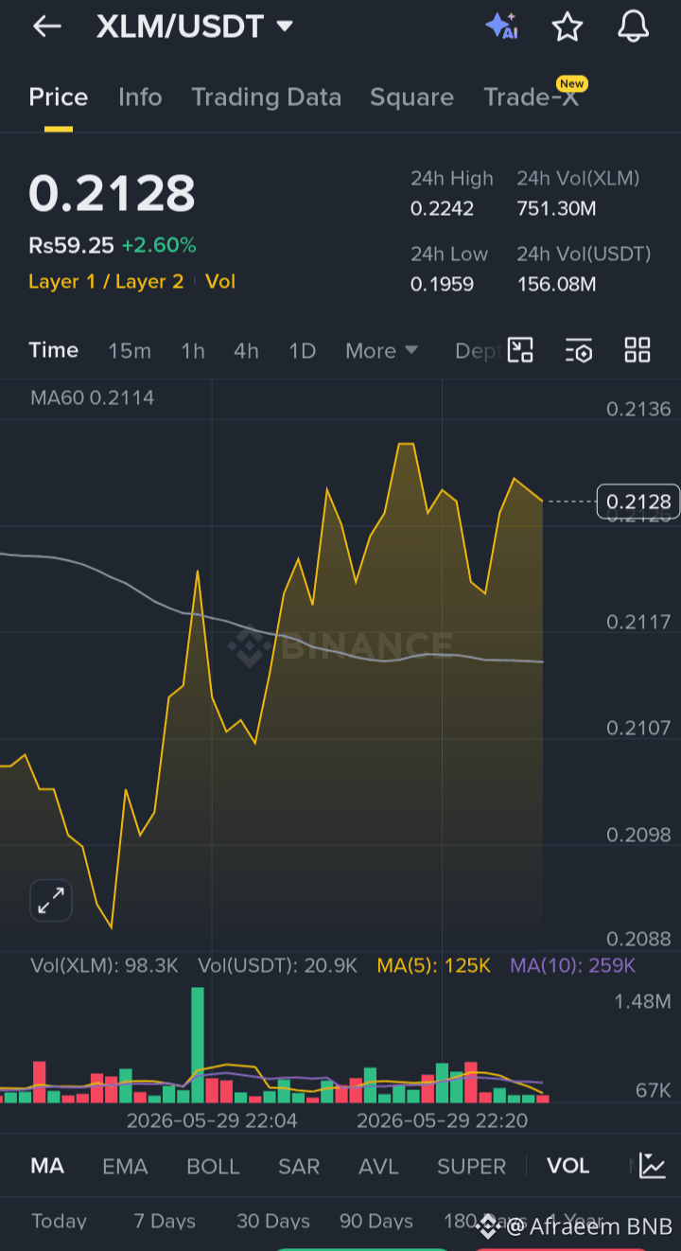This screenshot has width=681, height=1251.
Task: Tap the 2026-05-29 22:20 time label
Action: pyautogui.click(x=442, y=1120)
